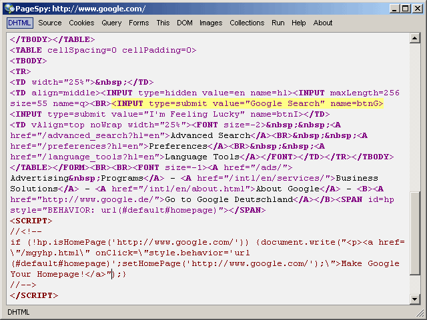
Task: Click the text 'Language Tools' in code
Action: [x=202, y=157]
